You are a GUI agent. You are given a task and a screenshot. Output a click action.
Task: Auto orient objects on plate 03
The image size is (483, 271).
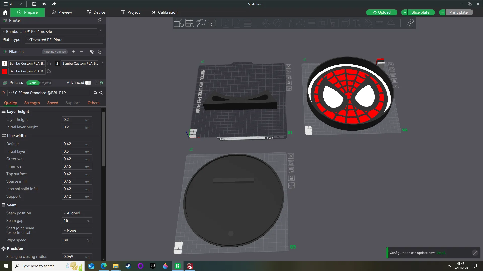[291, 163]
